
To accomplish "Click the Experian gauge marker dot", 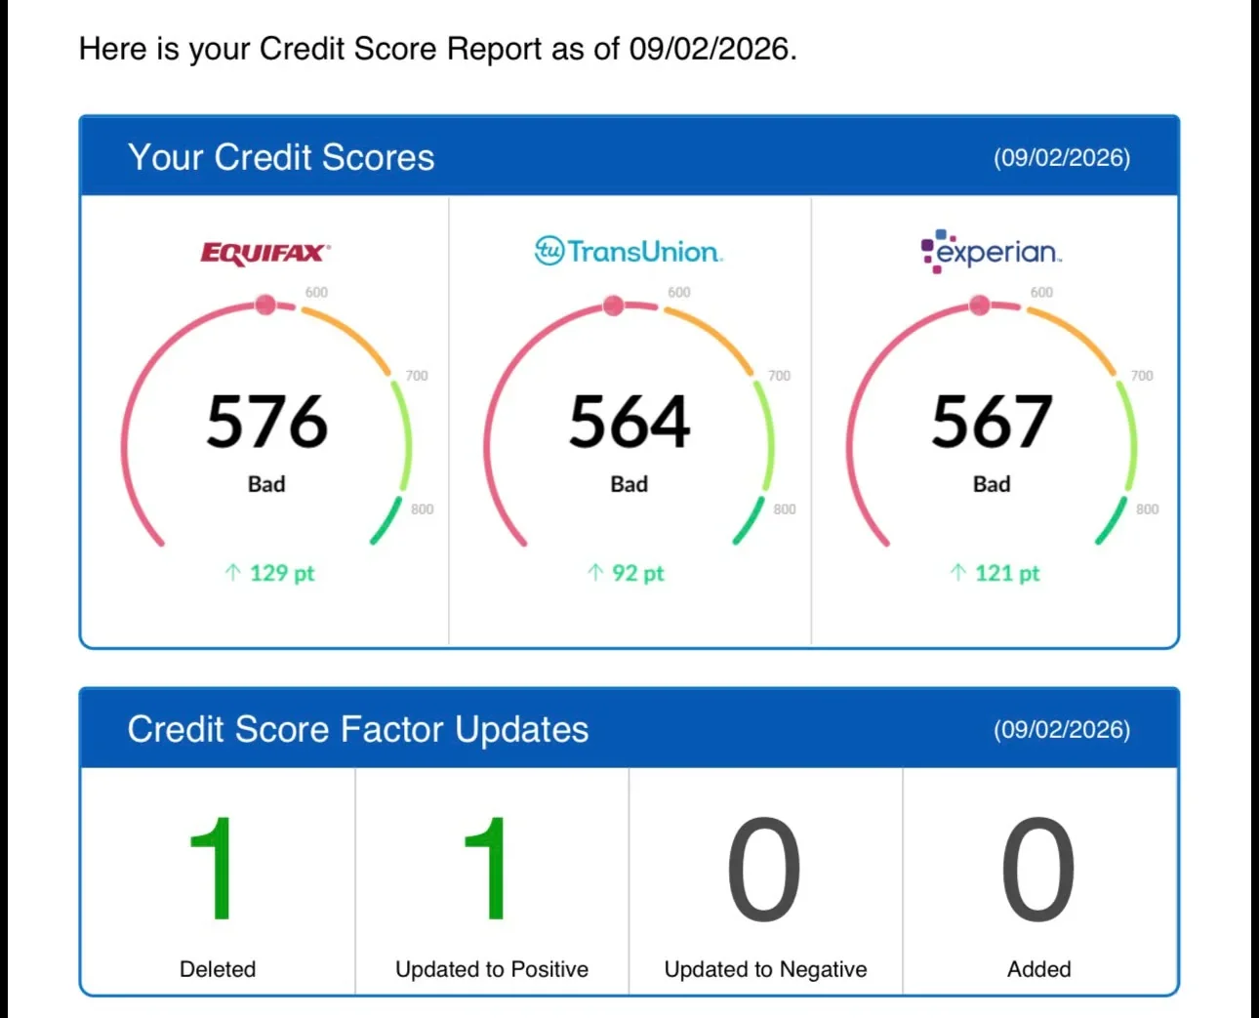I will (x=980, y=305).
